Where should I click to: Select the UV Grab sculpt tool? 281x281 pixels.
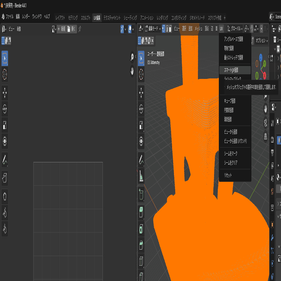click(5, 197)
